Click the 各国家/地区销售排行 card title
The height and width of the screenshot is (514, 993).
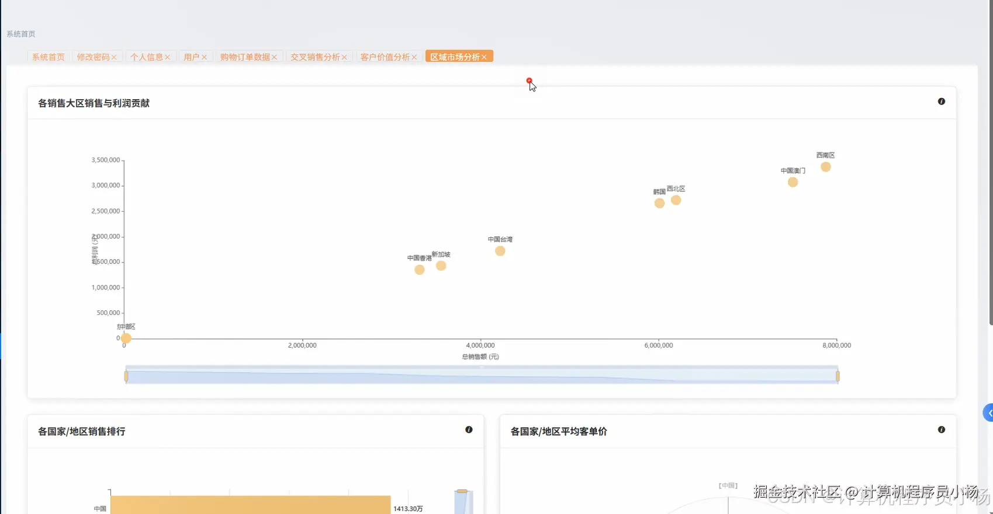[x=81, y=432]
